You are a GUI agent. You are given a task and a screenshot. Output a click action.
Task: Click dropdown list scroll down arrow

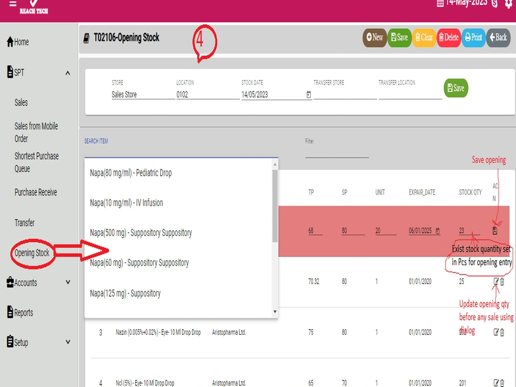tap(275, 312)
